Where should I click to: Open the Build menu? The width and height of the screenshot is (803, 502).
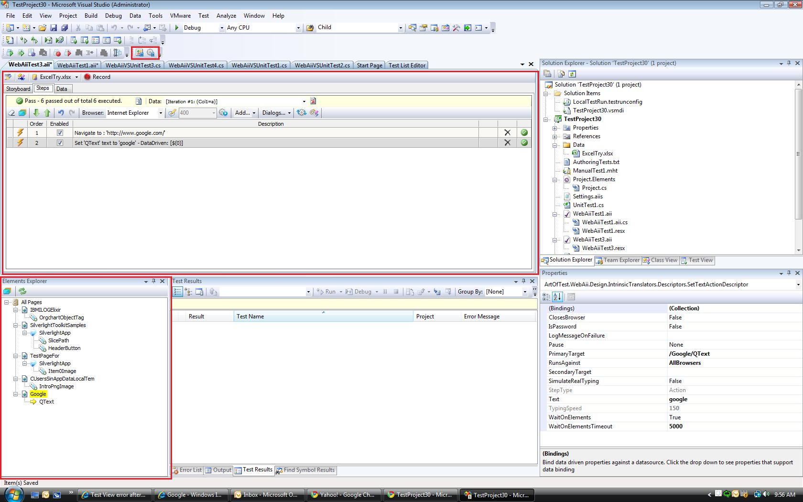tap(91, 16)
